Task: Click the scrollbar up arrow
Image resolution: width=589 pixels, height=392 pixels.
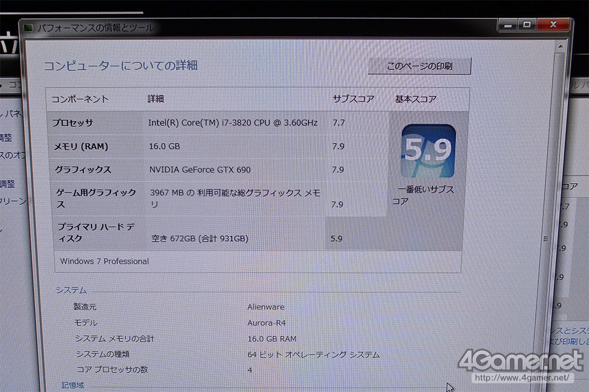Action: (560, 47)
